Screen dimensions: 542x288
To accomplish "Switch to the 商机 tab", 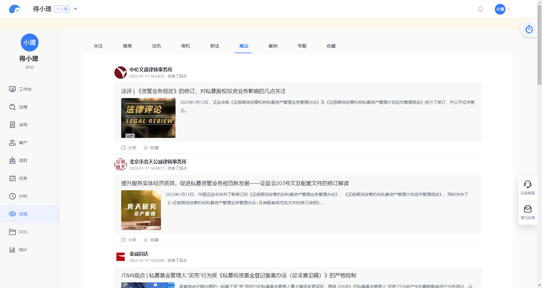I will pos(186,46).
